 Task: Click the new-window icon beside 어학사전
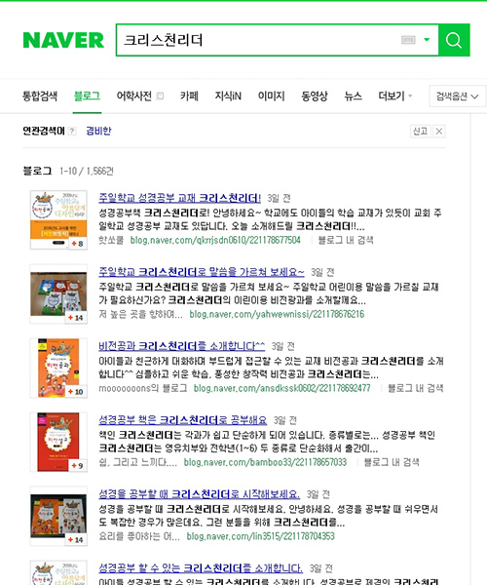click(x=160, y=97)
